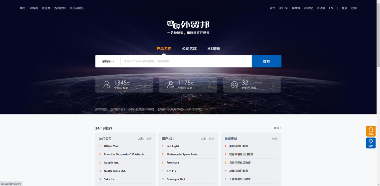
Task: Open Maschio Gaspardo C O Attach... entry
Action: [125, 154]
